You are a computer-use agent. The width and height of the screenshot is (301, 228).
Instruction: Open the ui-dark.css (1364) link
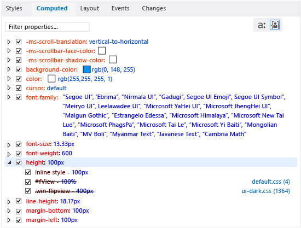click(x=265, y=191)
